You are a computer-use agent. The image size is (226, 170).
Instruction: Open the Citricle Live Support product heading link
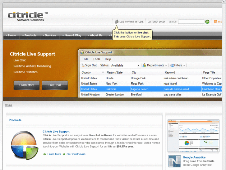point(56,132)
